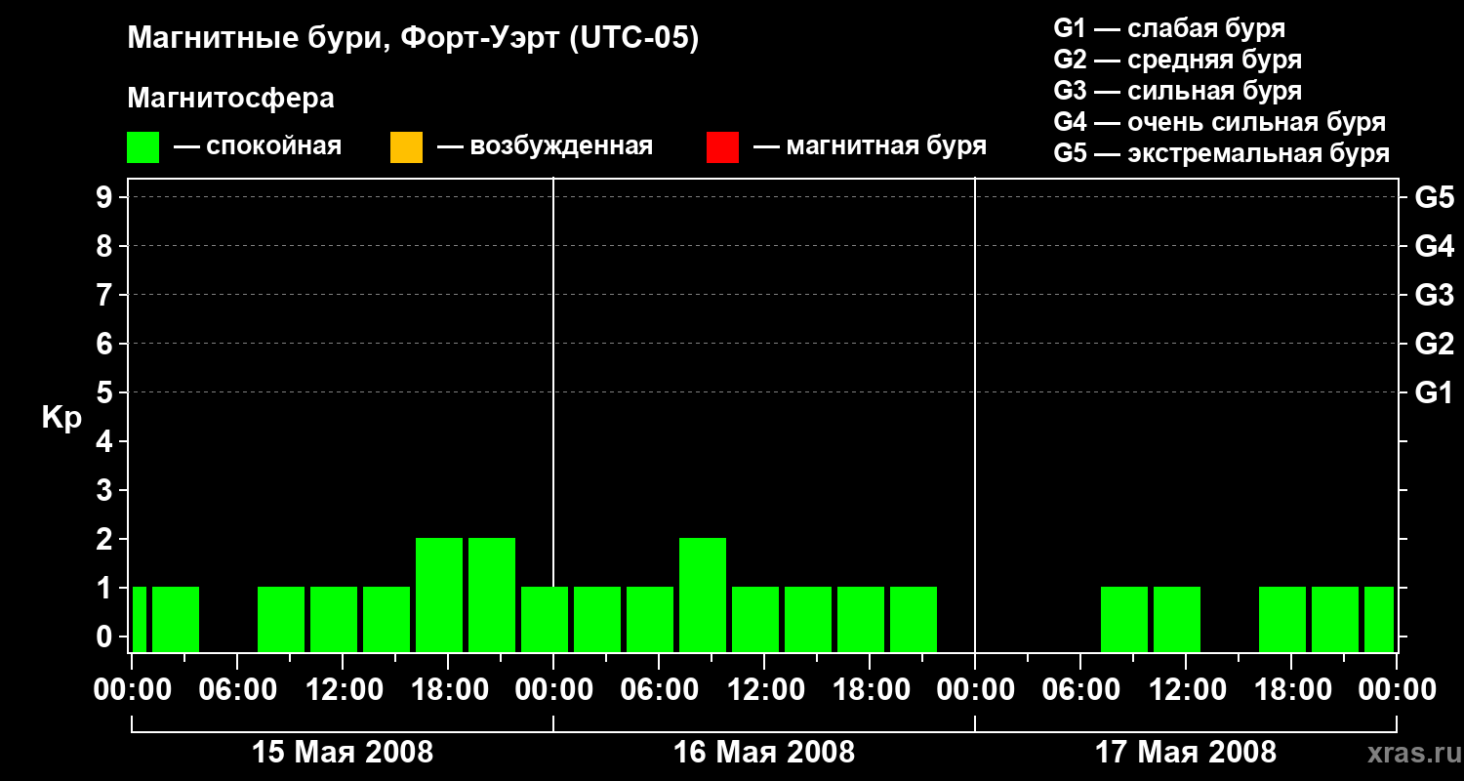Click the last green bar on May 17

pyautogui.click(x=1379, y=619)
